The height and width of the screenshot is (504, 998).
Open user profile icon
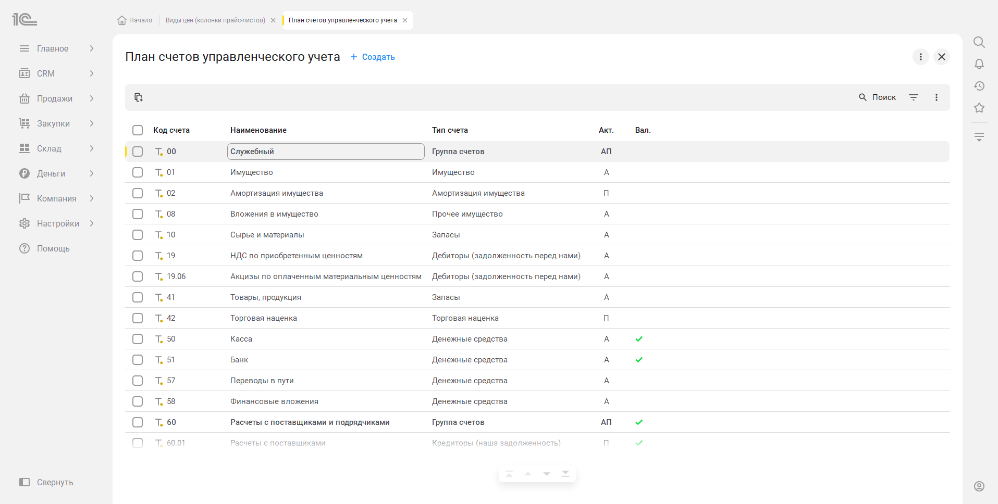[979, 486]
